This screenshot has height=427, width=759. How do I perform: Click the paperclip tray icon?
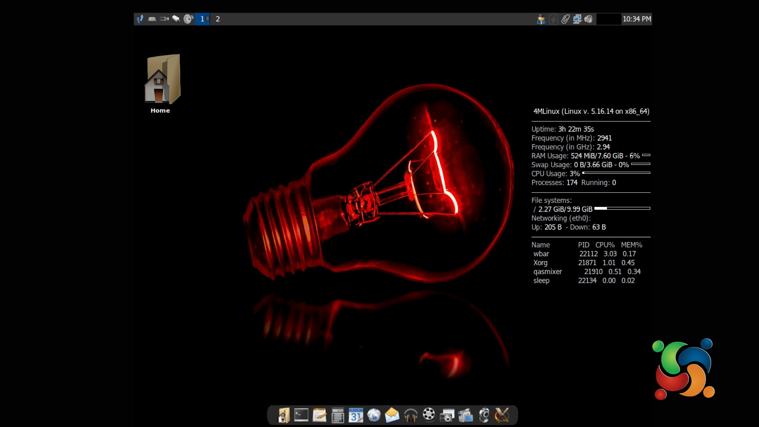[565, 19]
